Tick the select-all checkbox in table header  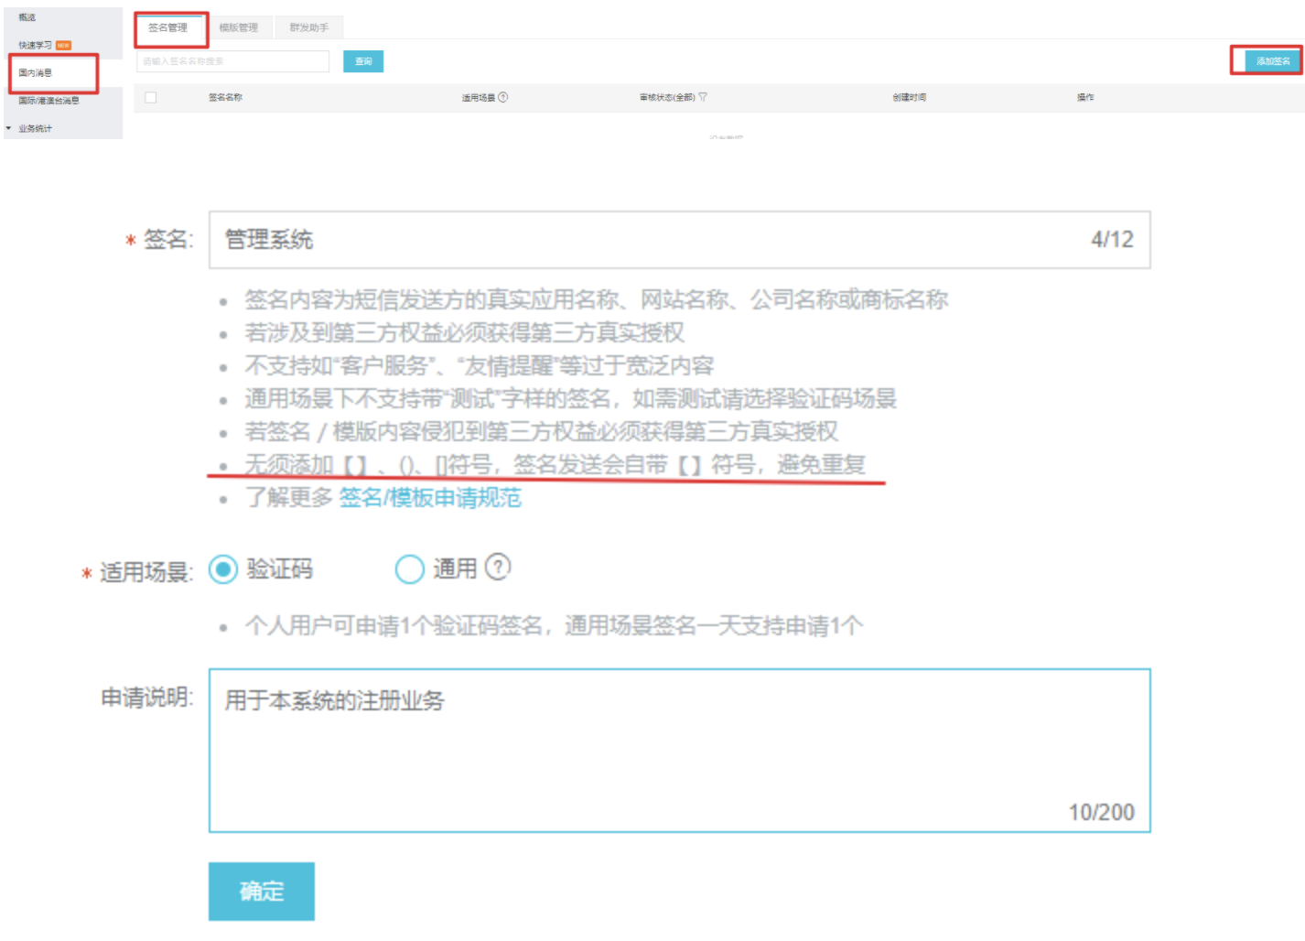tap(151, 98)
